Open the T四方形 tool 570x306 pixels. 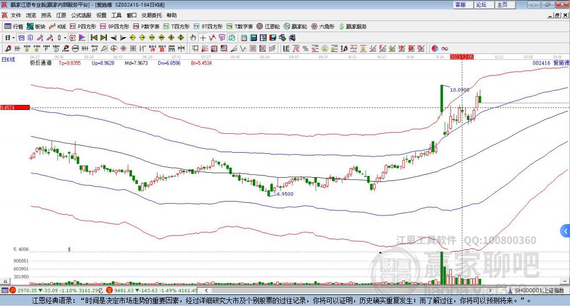pyautogui.click(x=176, y=27)
